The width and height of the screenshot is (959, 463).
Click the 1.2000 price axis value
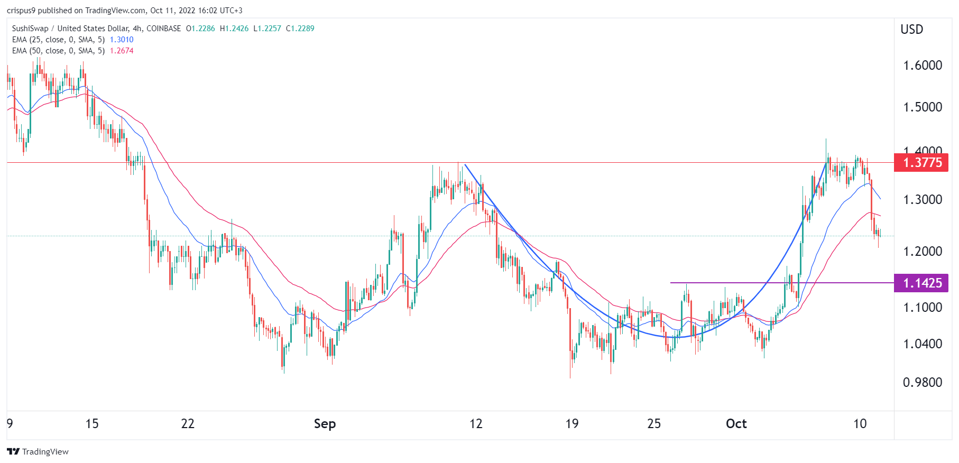(x=923, y=252)
